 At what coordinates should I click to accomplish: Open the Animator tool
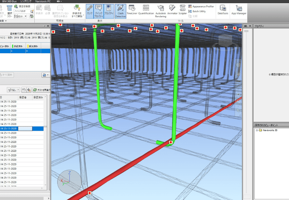tap(172, 10)
